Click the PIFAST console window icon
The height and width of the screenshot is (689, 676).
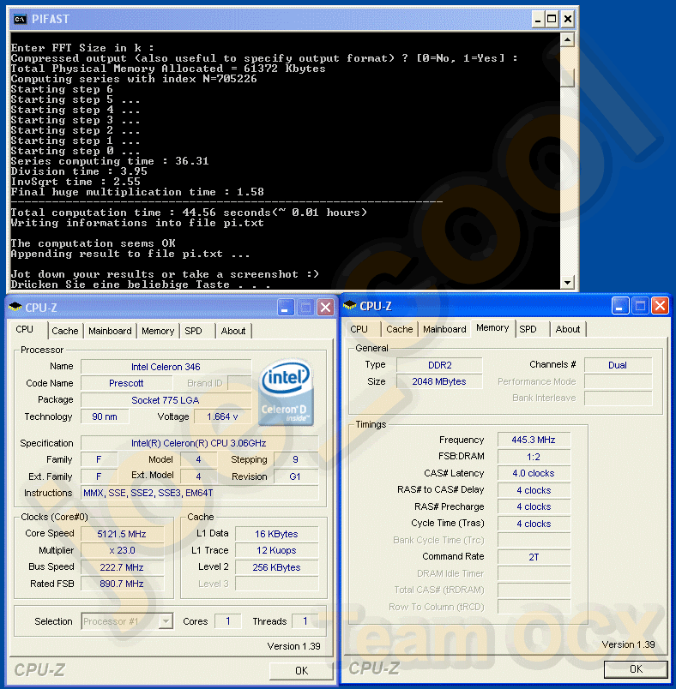pos(20,19)
